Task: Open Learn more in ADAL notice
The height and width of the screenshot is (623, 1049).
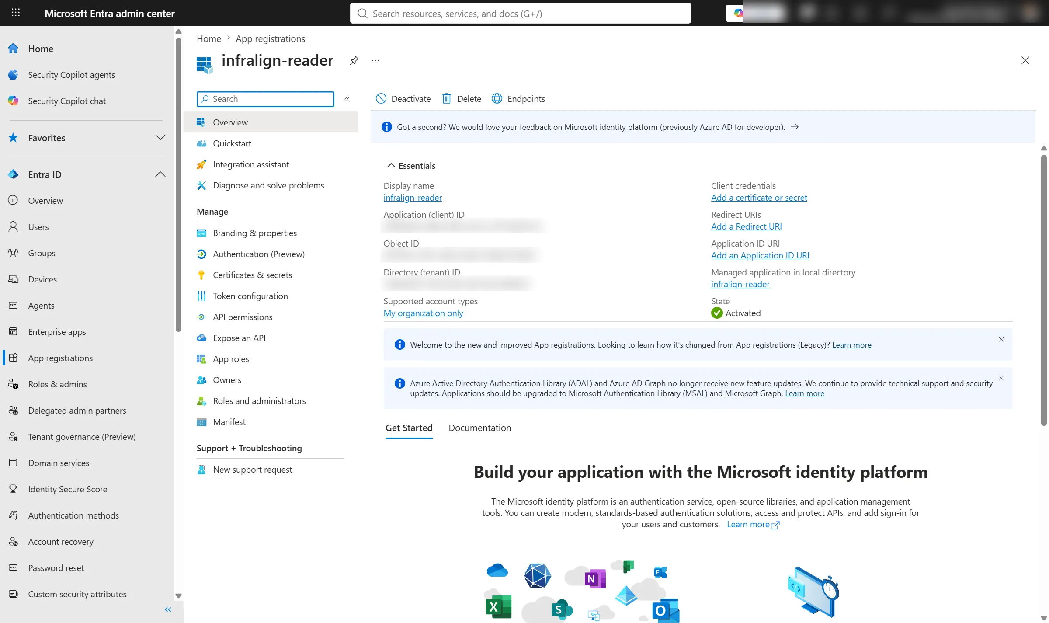Action: [805, 393]
